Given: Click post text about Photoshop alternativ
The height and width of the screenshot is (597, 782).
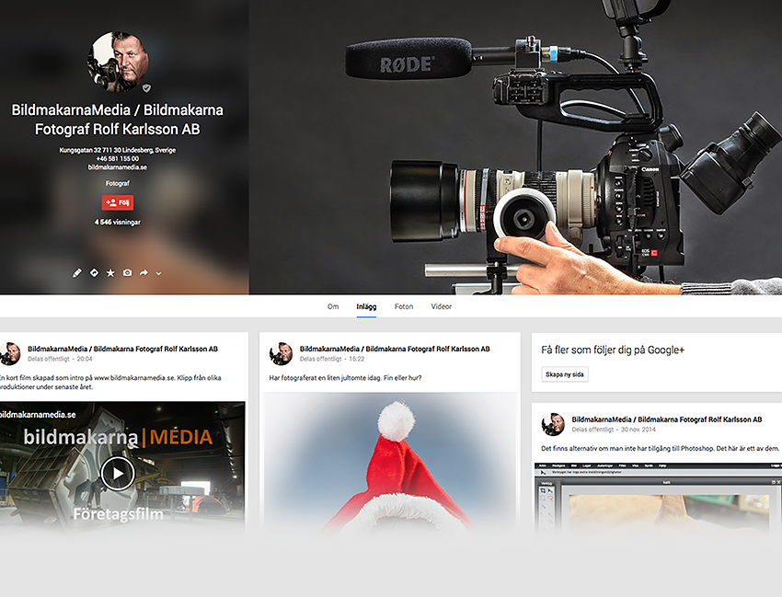Looking at the screenshot, I should tap(661, 448).
